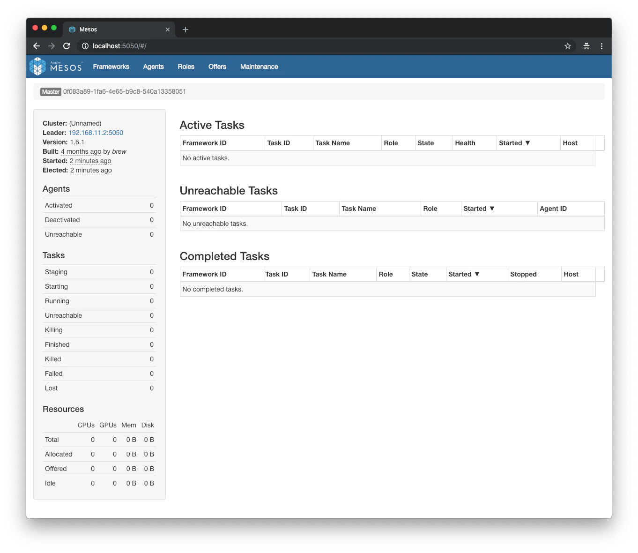The image size is (638, 553).
Task: Click the Started '2 minutes ago' sidebar timestamp
Action: pos(90,161)
